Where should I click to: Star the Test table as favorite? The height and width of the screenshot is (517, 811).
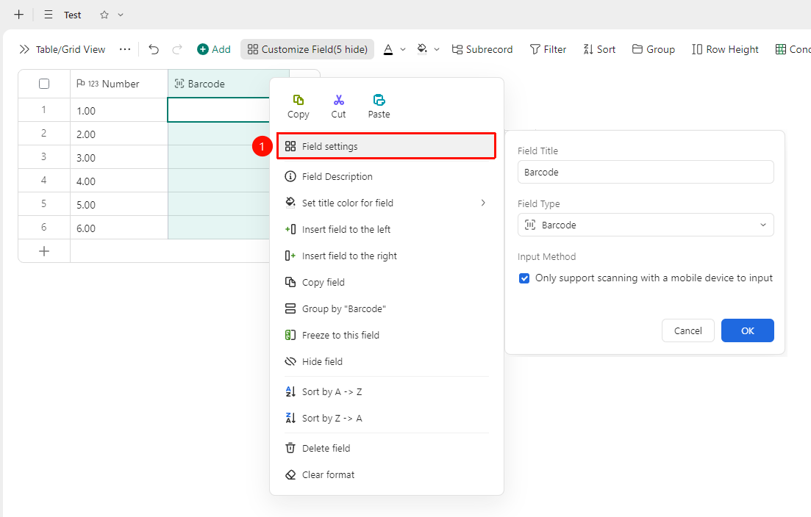point(104,15)
